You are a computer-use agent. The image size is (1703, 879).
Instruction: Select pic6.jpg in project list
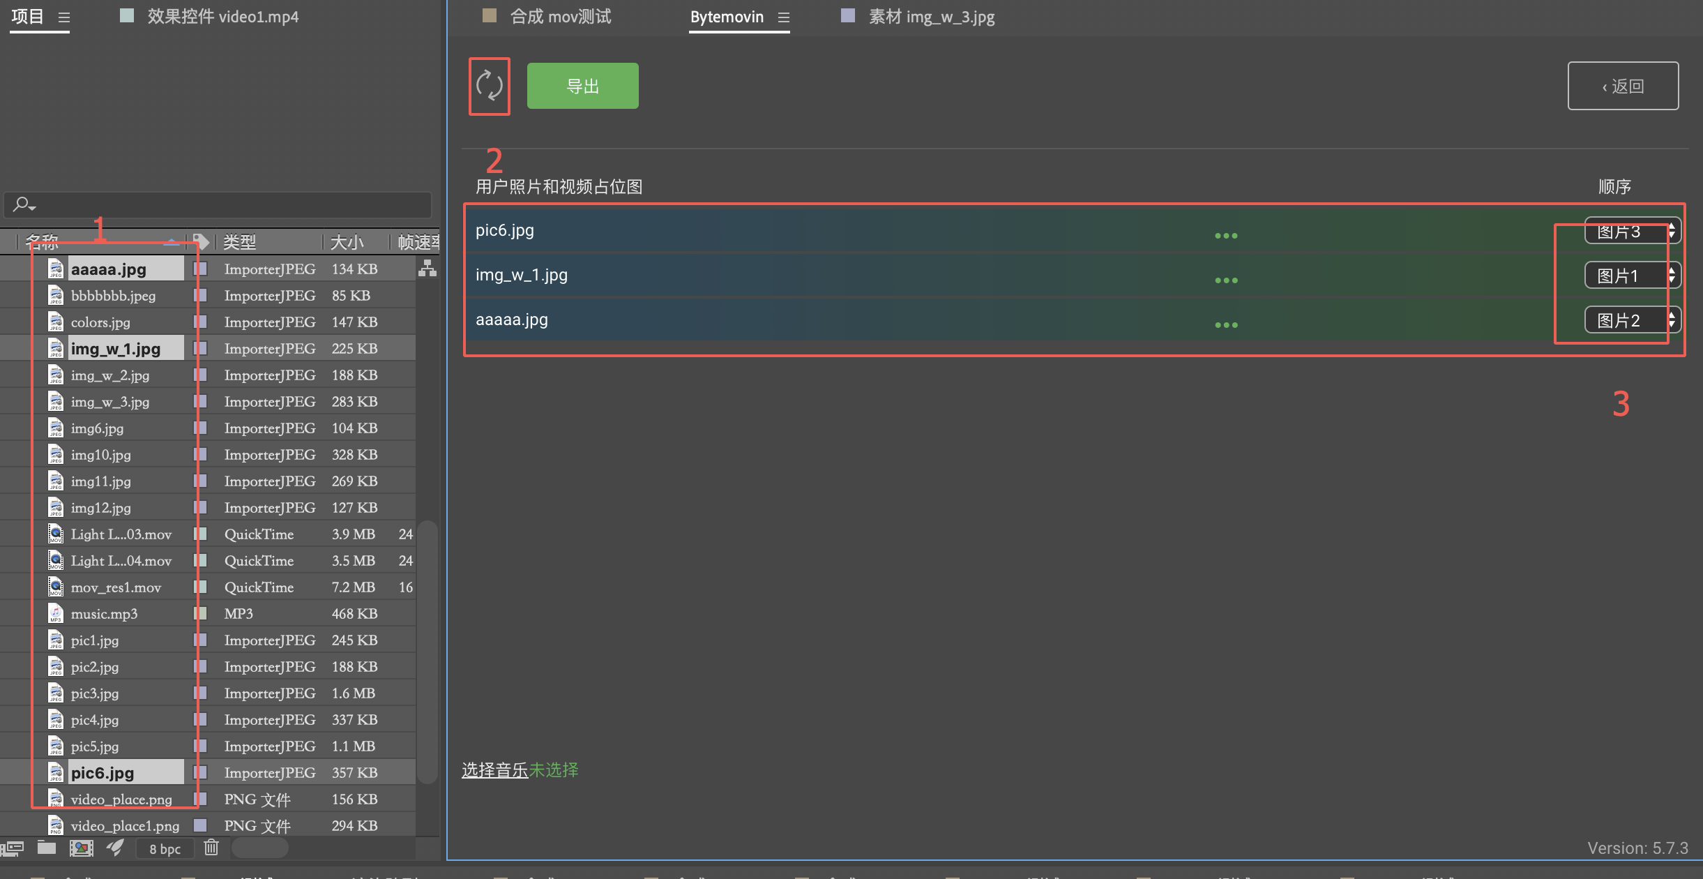point(103,772)
